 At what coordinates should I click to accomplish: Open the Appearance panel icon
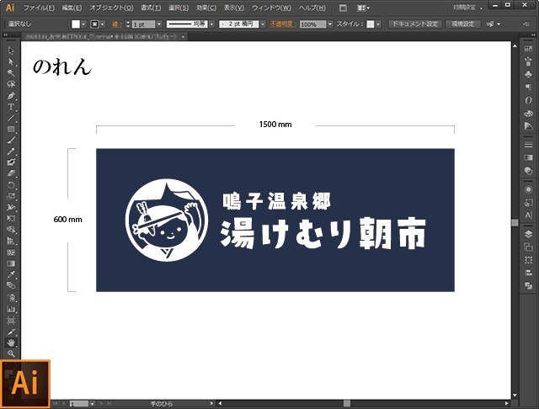click(528, 189)
